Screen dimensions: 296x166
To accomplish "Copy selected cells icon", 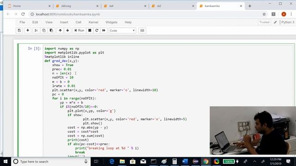I will (44, 30).
